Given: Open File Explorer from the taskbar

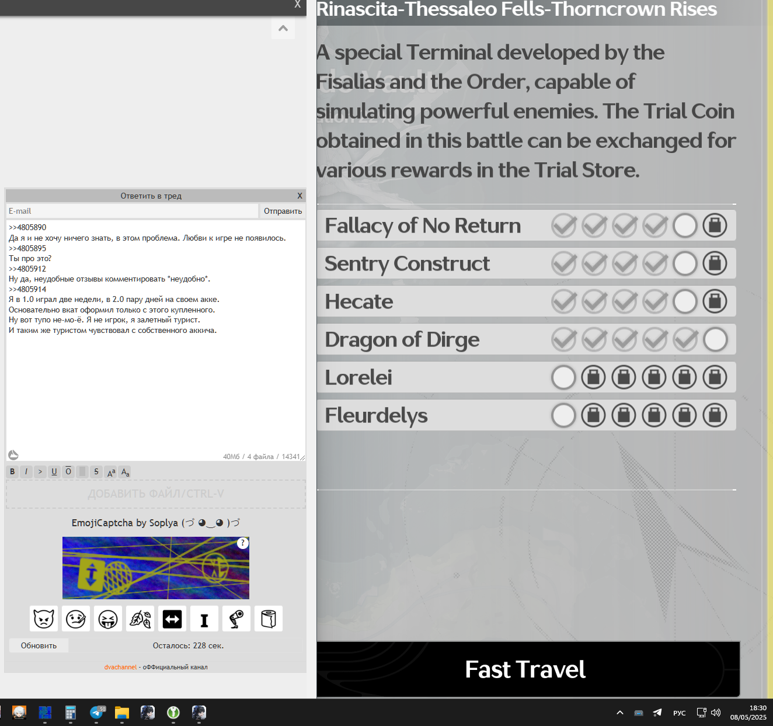Looking at the screenshot, I should 122,712.
